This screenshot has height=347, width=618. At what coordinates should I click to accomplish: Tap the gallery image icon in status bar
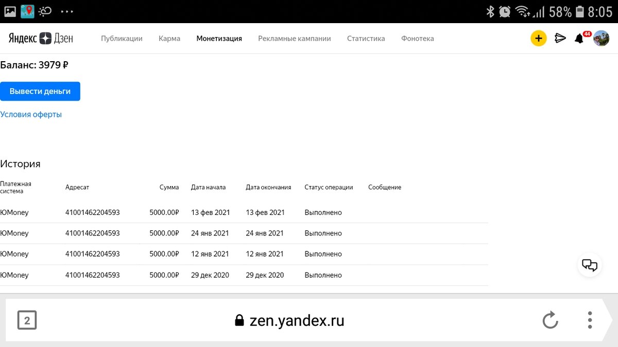click(10, 11)
